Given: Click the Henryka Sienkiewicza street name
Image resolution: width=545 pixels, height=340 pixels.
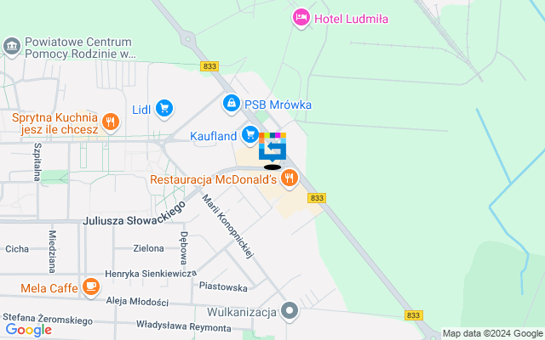Looking at the screenshot, I should point(151,274).
